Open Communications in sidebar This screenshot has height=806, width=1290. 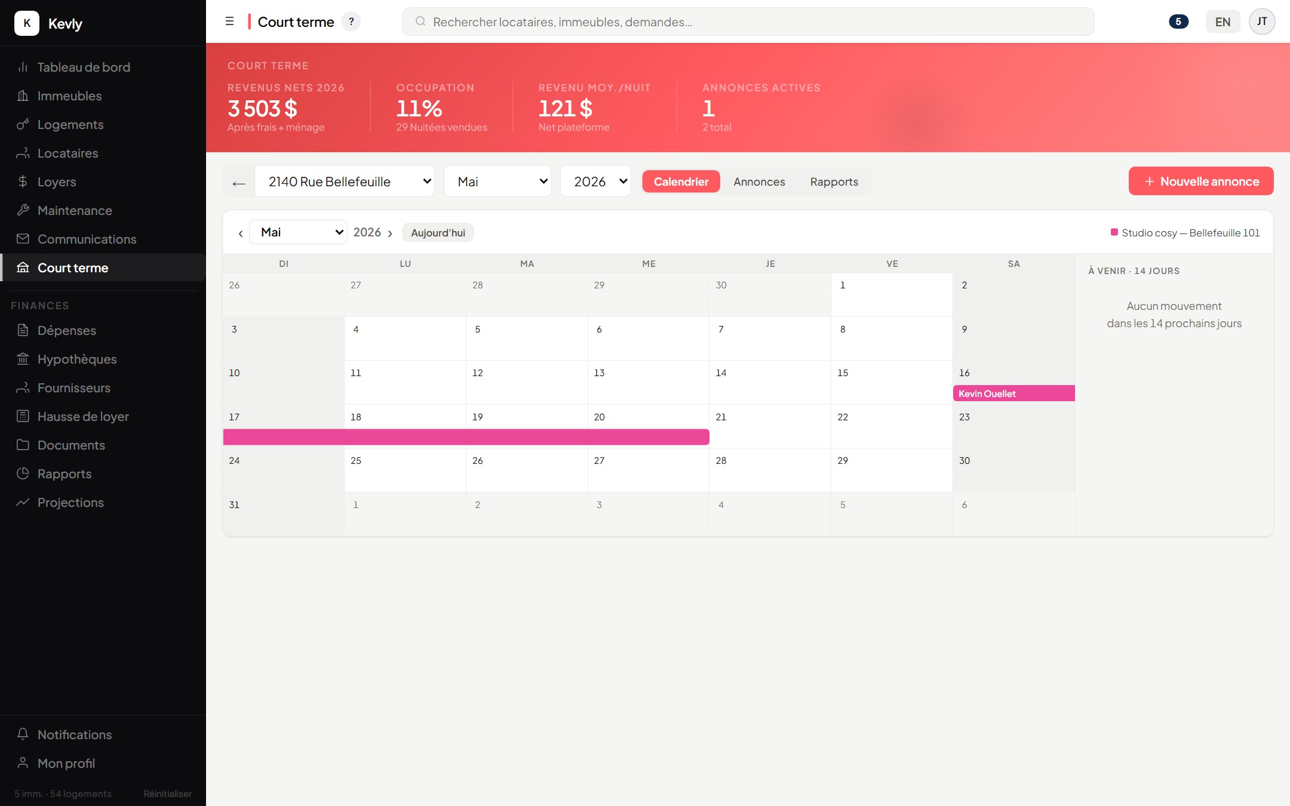103,239
